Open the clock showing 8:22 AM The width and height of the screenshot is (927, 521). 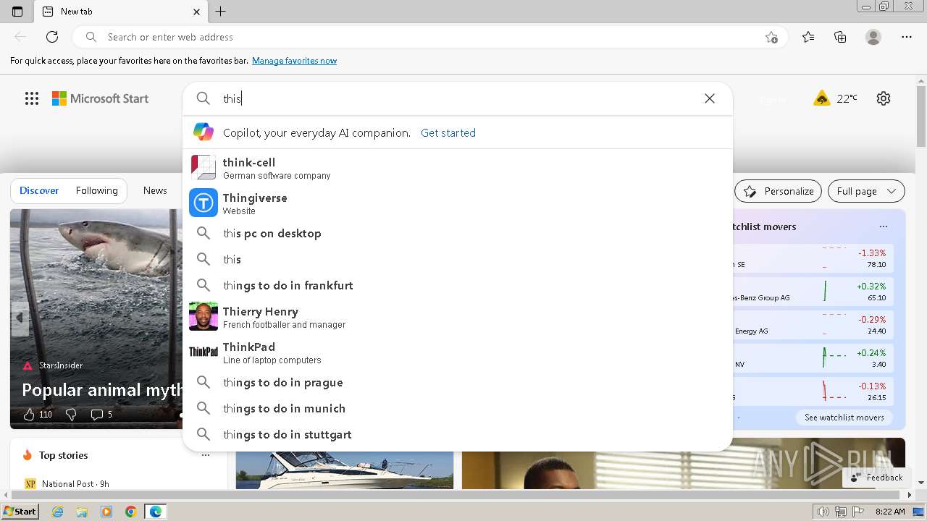click(890, 512)
